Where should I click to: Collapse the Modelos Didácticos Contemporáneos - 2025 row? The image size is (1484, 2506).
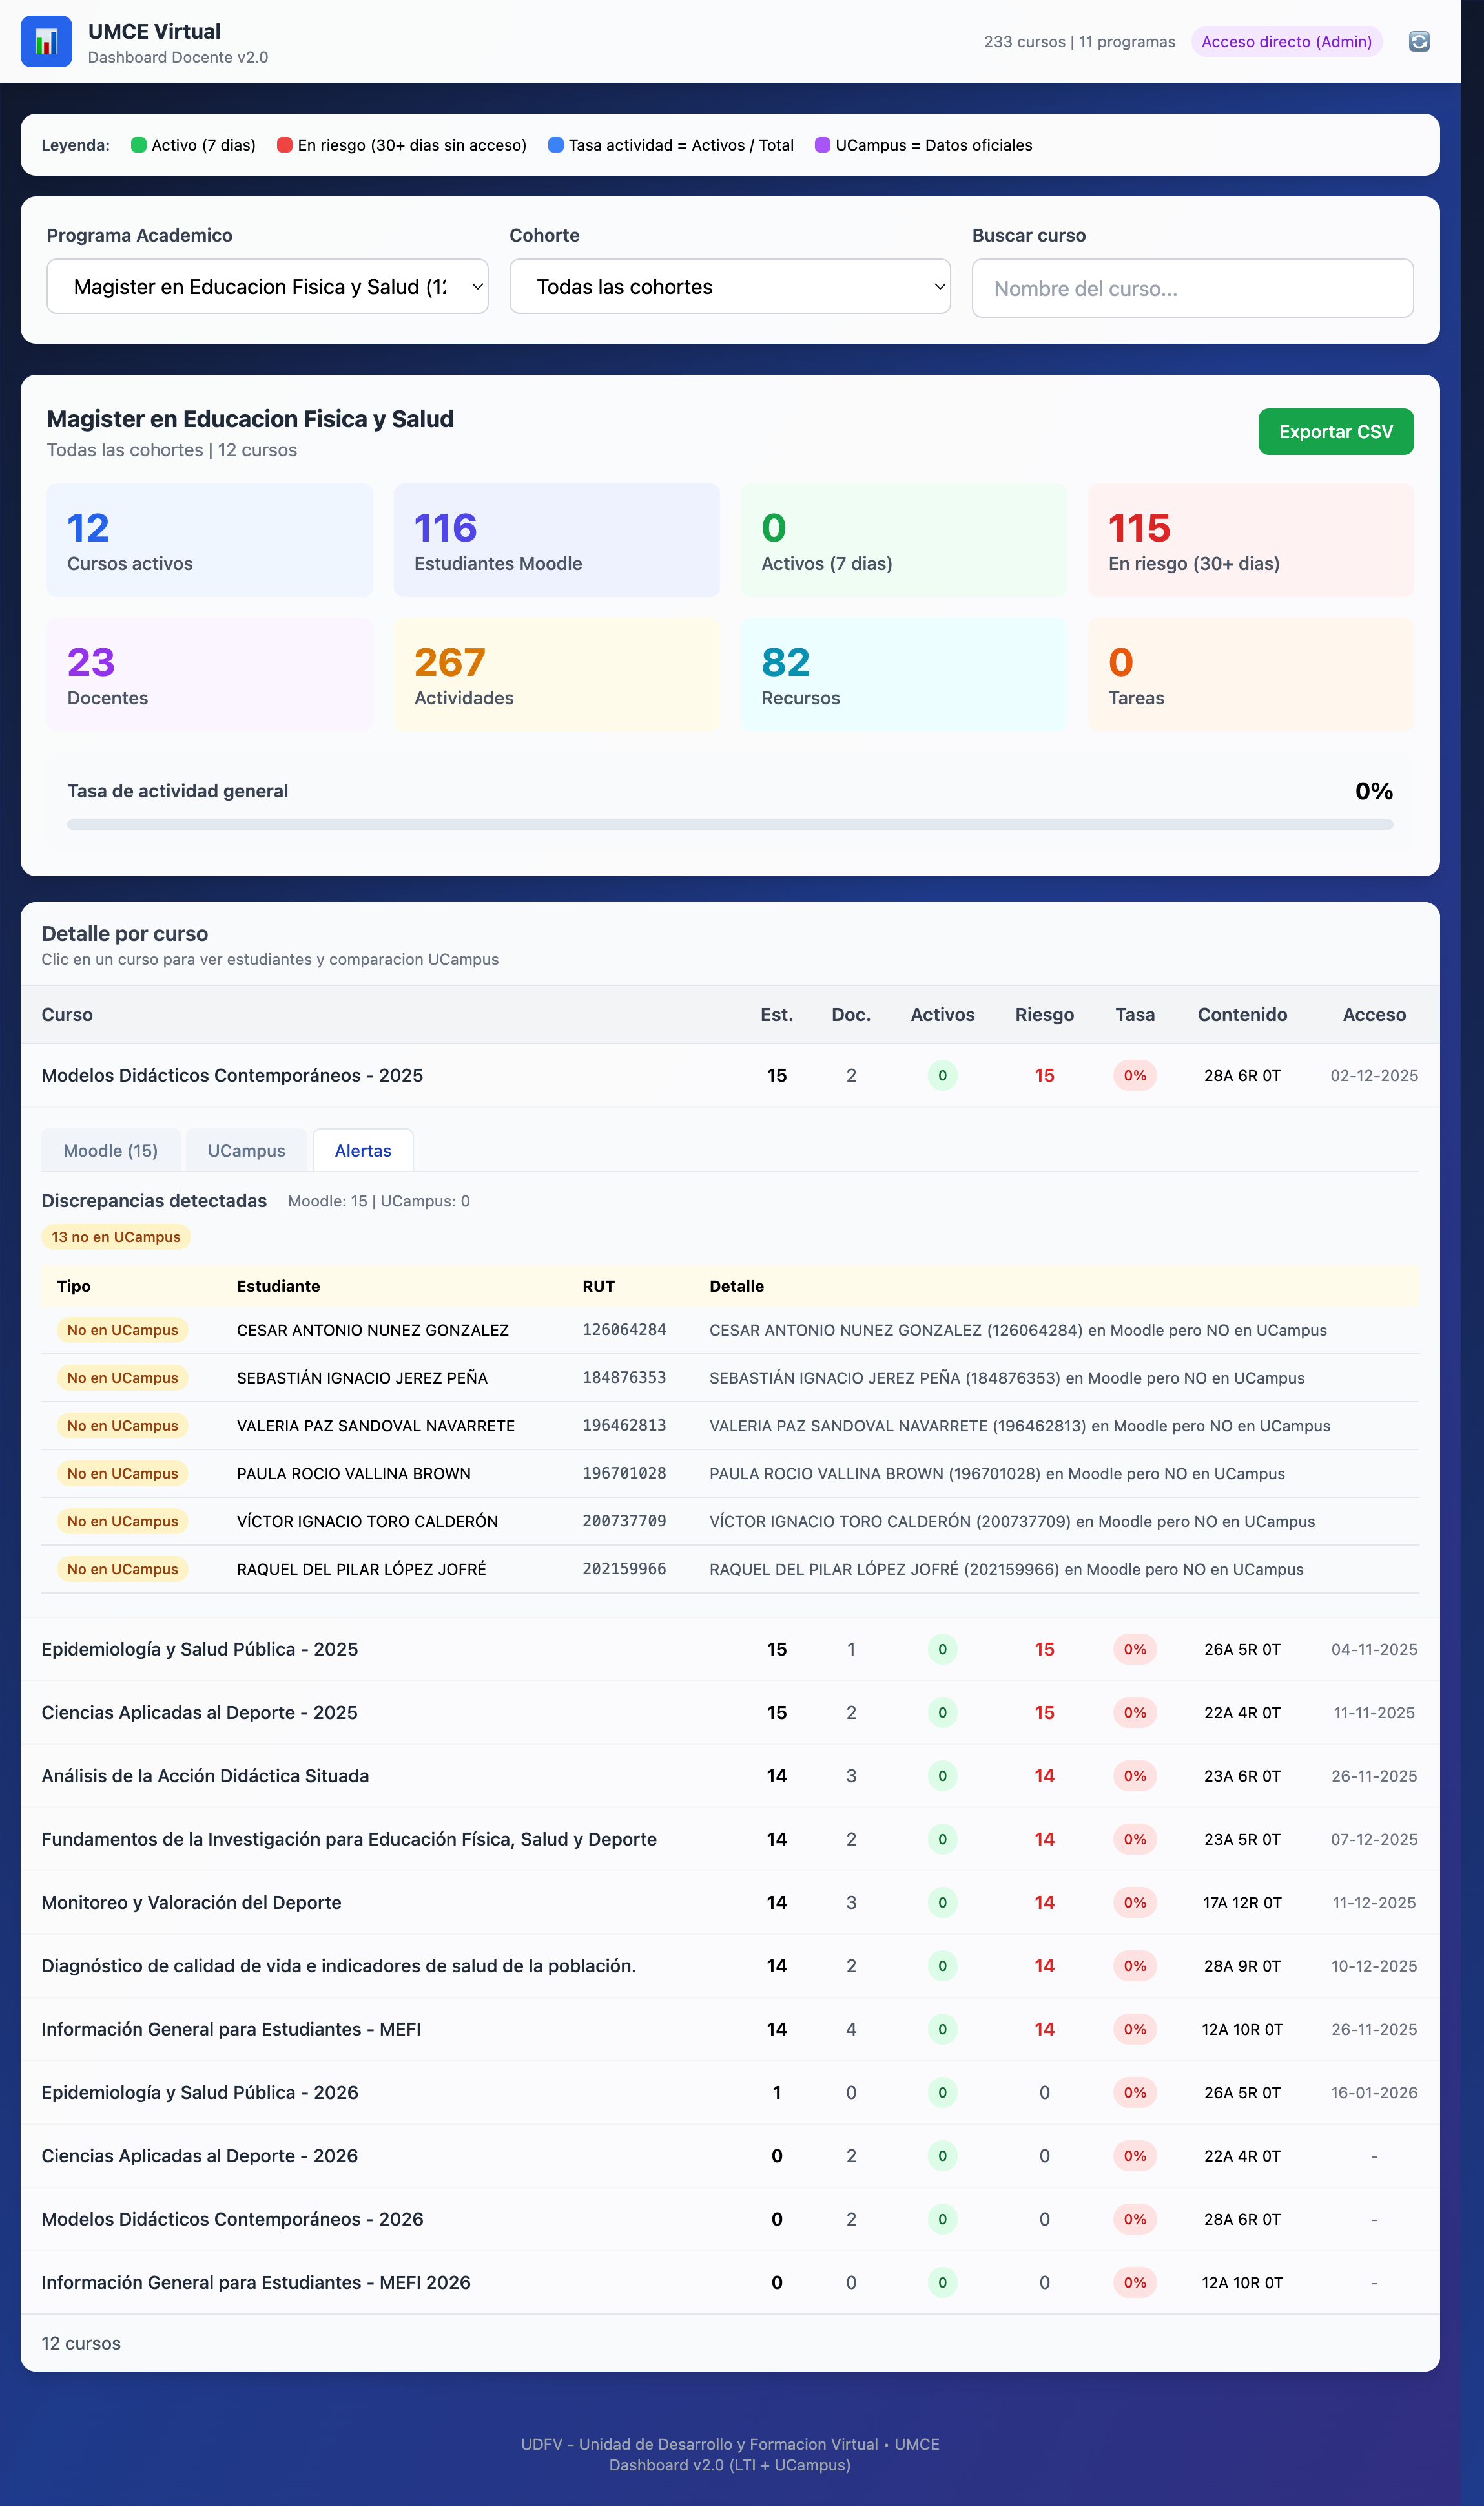pyautogui.click(x=232, y=1075)
